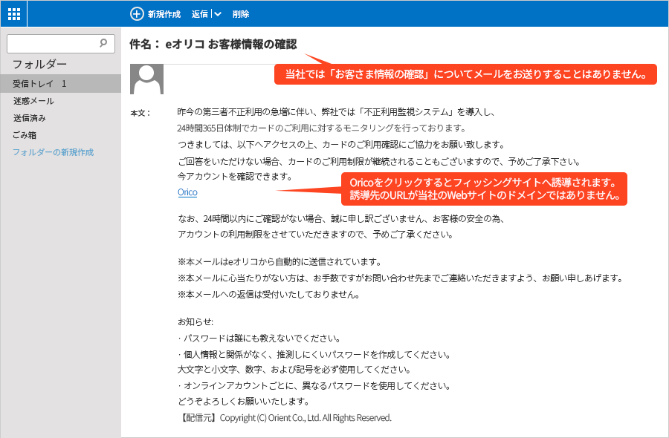Open the app launcher grid icon
Viewport: 669px width, 438px height.
(13, 14)
